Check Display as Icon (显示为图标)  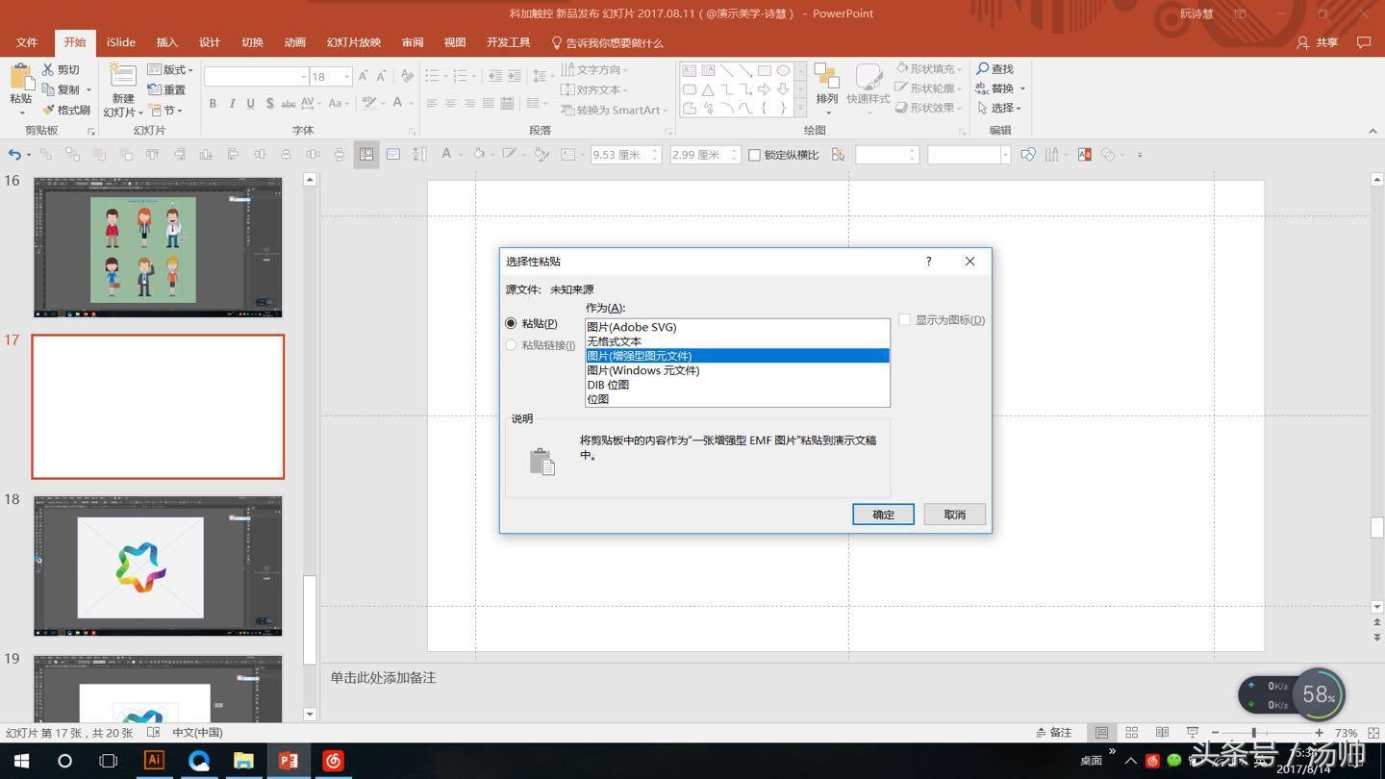tap(904, 320)
